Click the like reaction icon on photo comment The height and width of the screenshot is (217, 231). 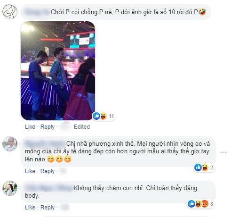pos(96,116)
